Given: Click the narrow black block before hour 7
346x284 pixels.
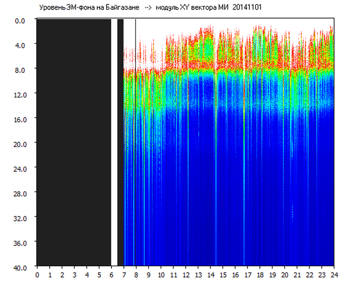Looking at the screenshot, I should pyautogui.click(x=120, y=142).
